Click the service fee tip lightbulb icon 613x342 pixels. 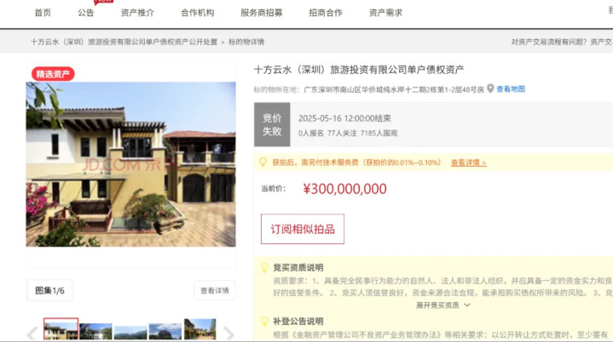[263, 162]
